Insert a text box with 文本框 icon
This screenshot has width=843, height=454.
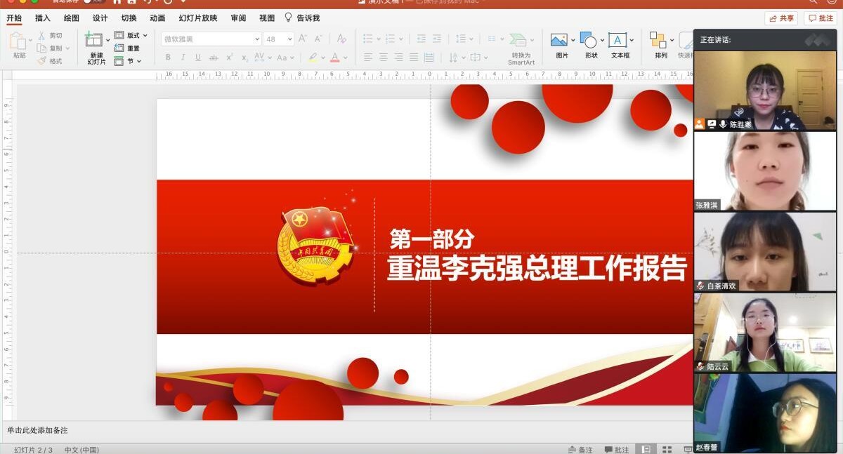pos(617,41)
